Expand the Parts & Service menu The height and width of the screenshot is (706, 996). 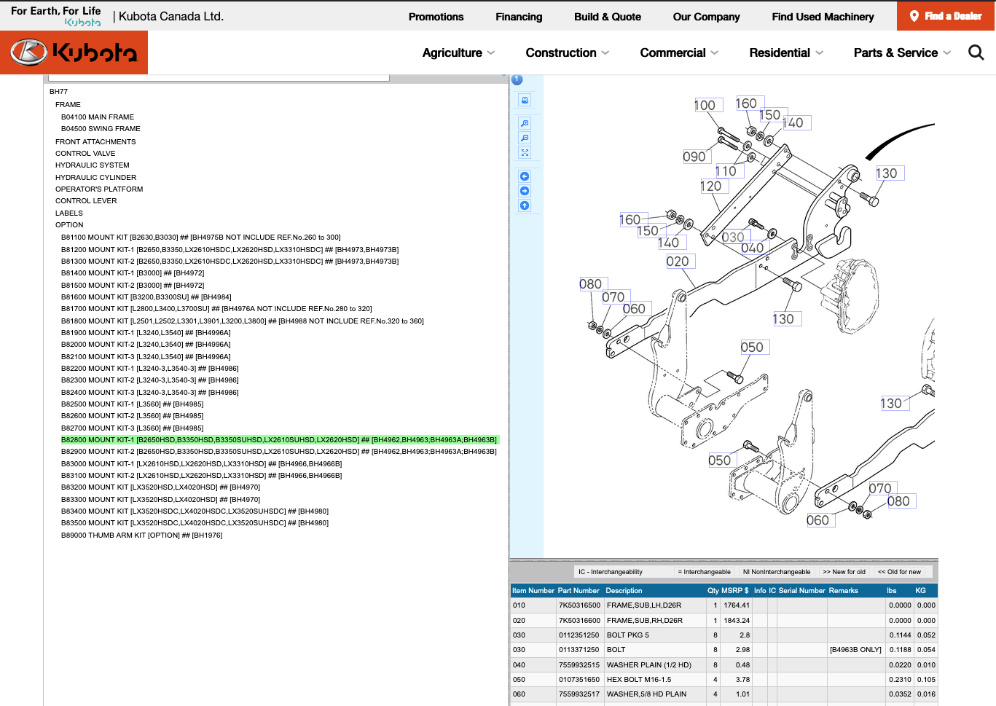[x=902, y=52]
